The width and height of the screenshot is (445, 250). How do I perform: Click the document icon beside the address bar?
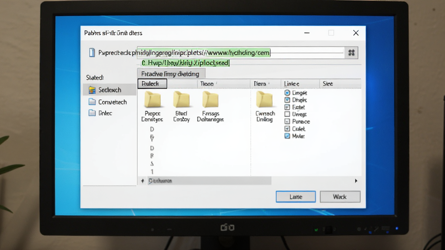pos(92,53)
